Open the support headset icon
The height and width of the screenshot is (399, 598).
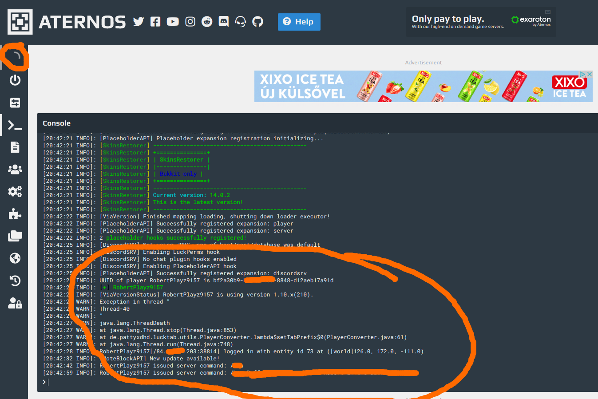pos(241,22)
